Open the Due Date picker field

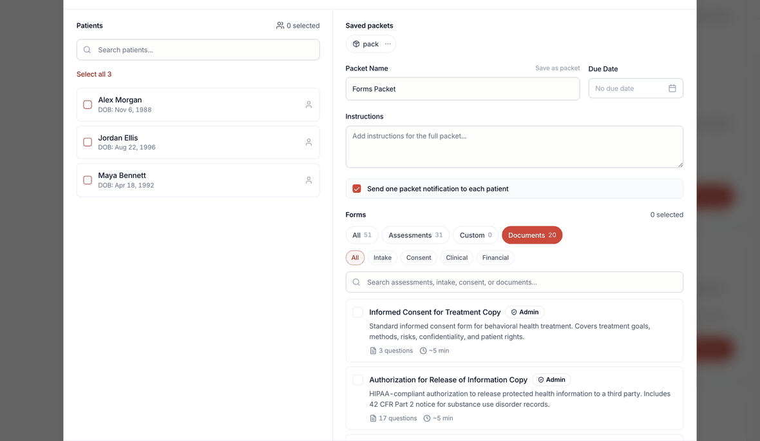(x=636, y=88)
